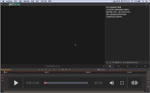Enter fullscreen using the corner-brackets icon
Image resolution: width=150 pixels, height=93 pixels.
click(122, 83)
